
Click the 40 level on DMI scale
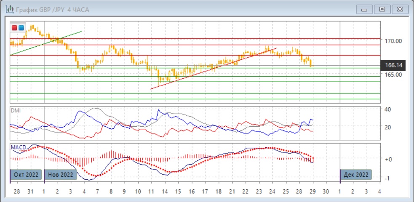pyautogui.click(x=388, y=109)
